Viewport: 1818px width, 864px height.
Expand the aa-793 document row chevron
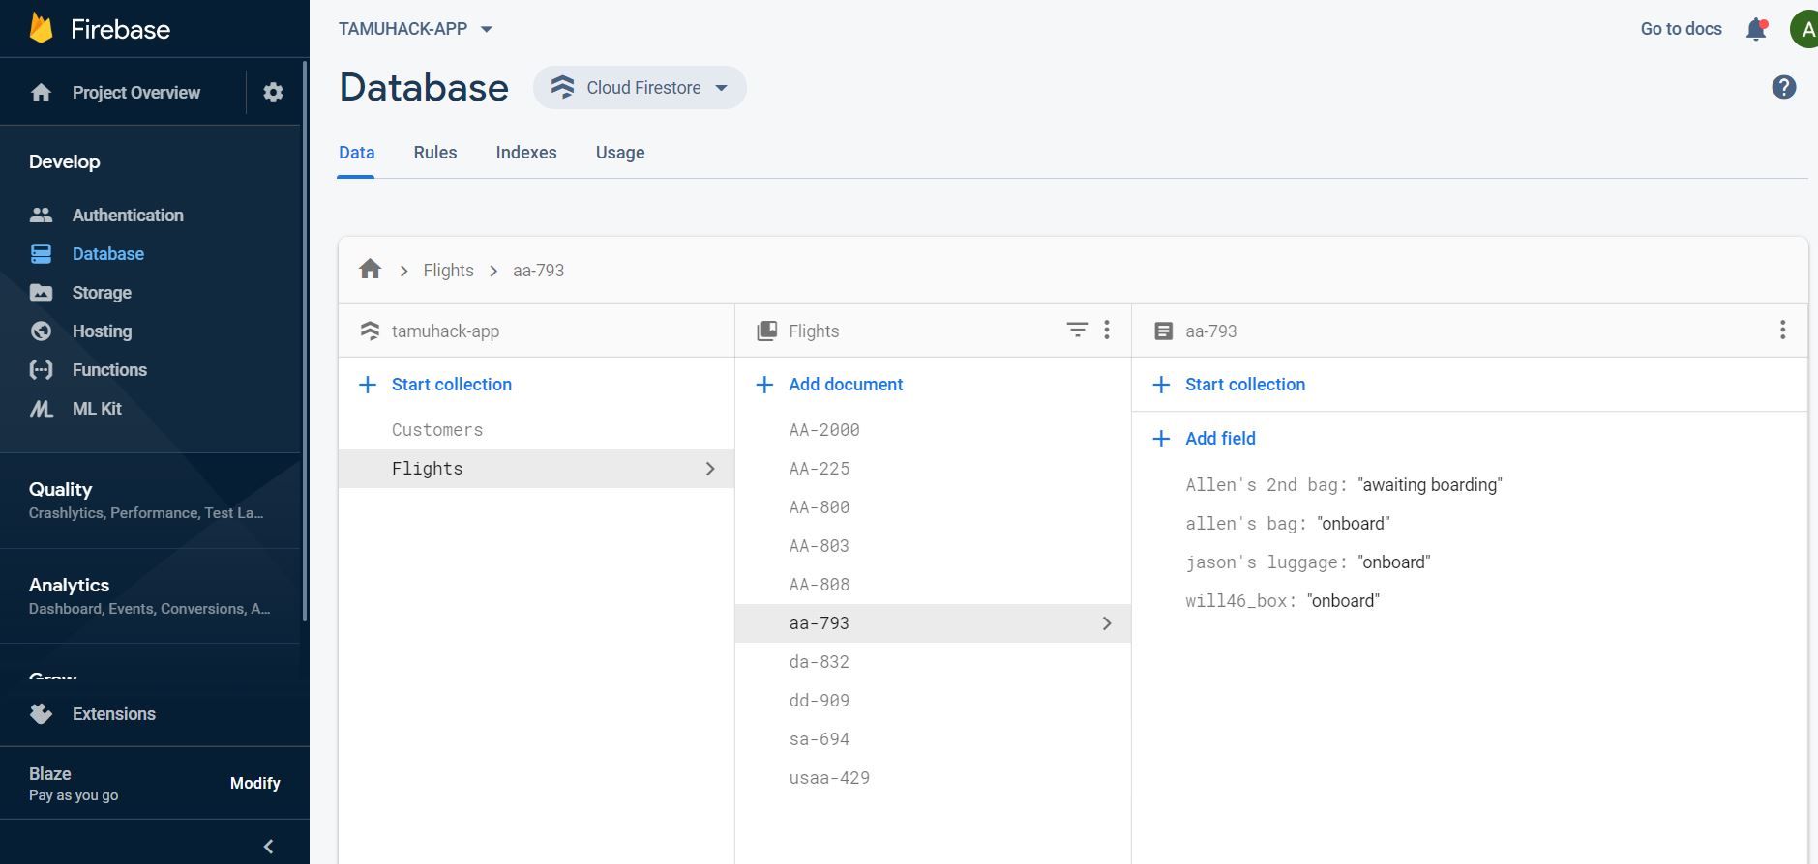tap(1107, 623)
